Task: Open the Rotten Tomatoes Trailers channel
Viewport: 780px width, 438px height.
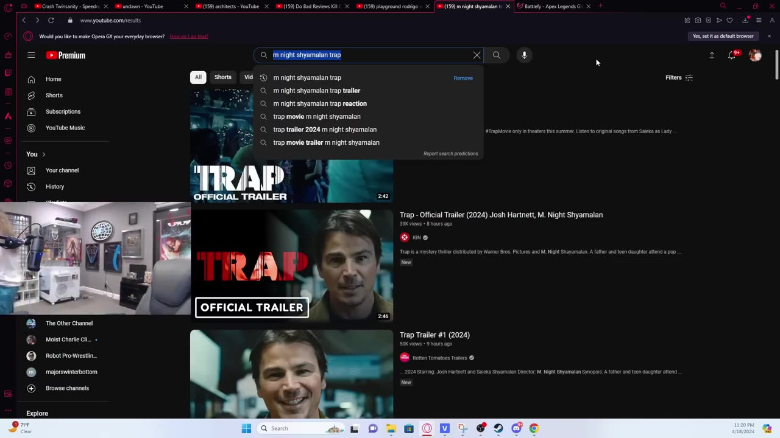Action: coord(439,358)
